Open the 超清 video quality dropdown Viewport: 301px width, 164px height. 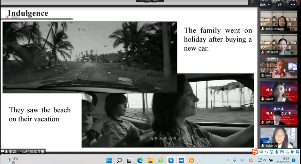coord(265,5)
